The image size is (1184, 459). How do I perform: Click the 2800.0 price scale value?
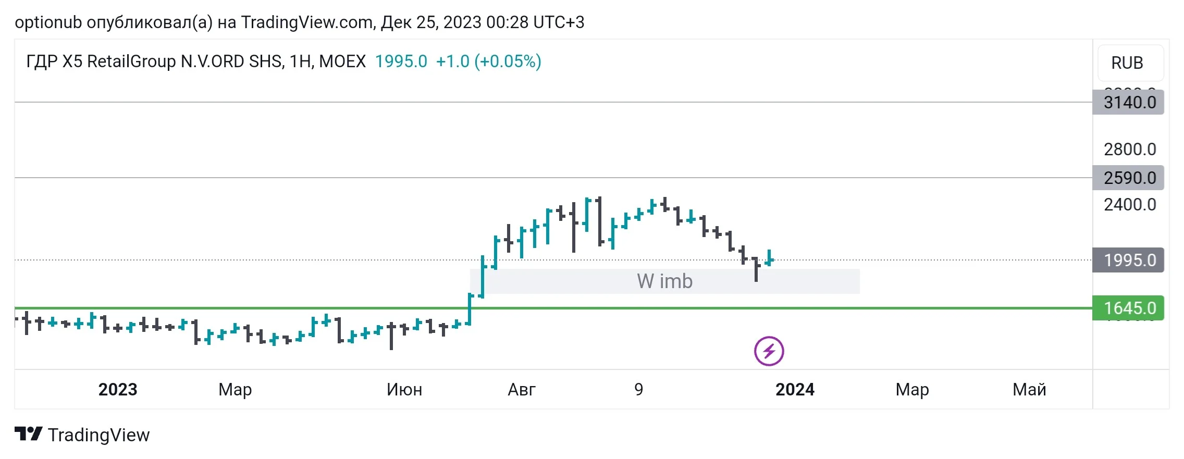(1130, 150)
